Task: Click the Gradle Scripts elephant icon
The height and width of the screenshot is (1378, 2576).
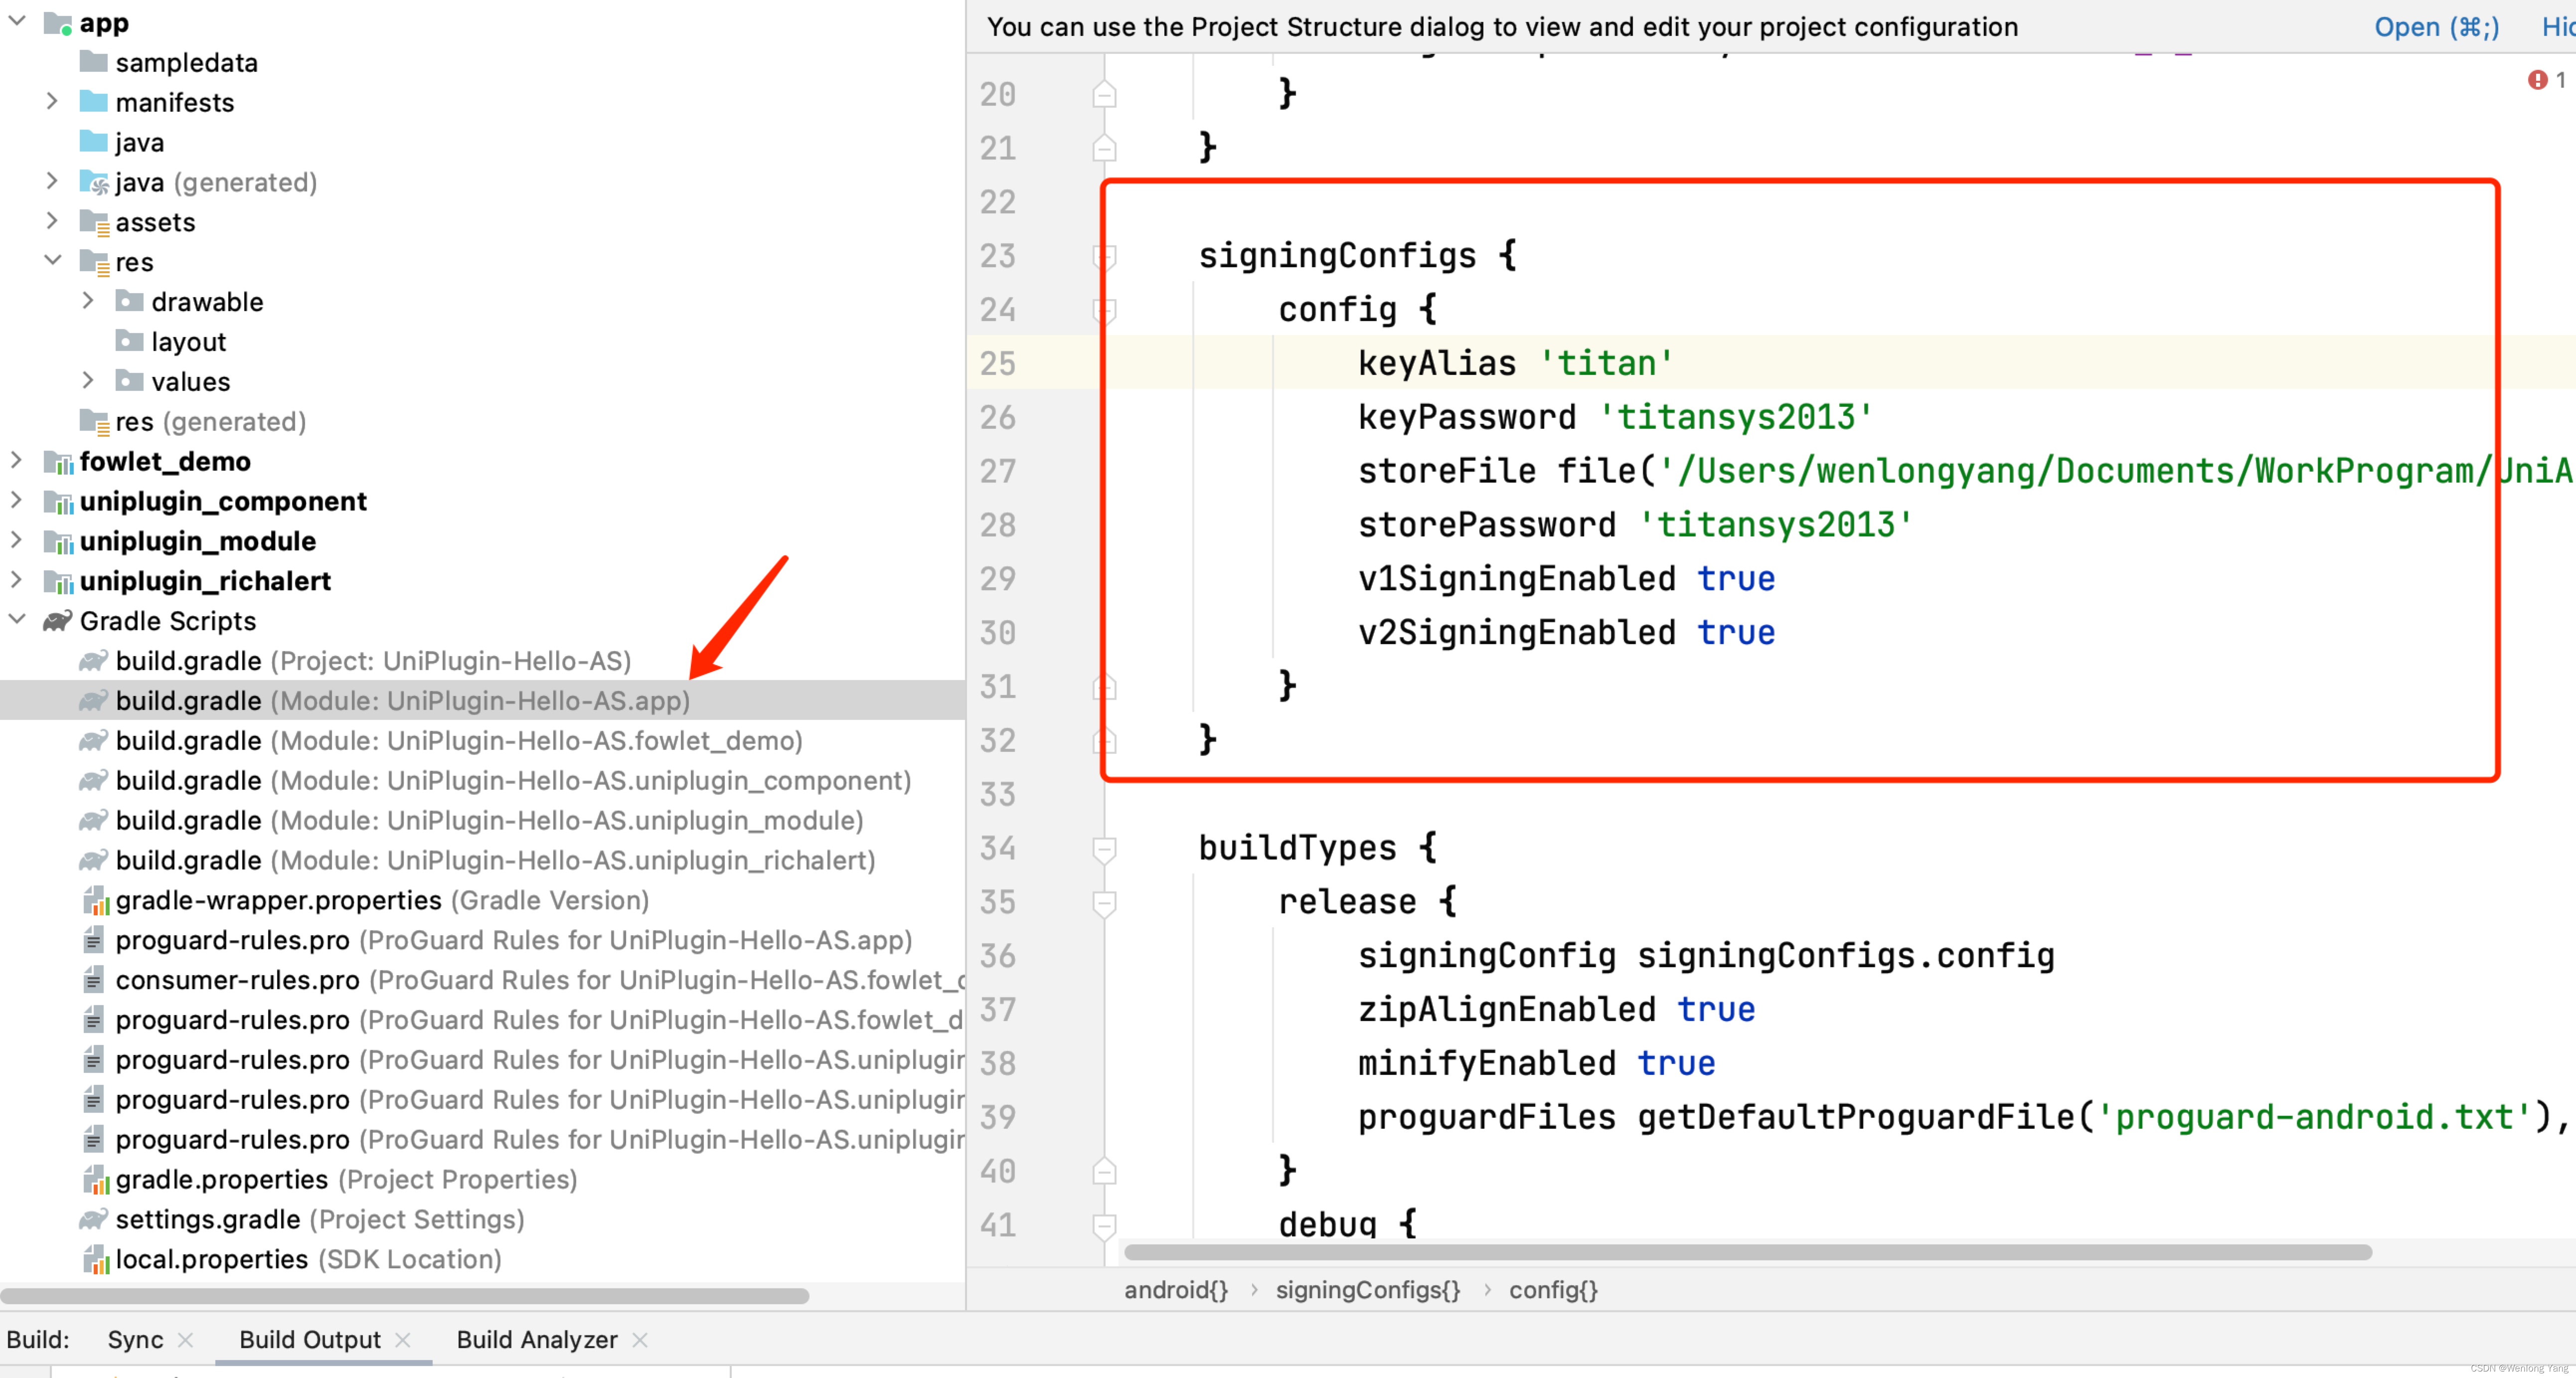Action: [57, 621]
